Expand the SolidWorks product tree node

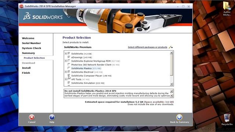point(66,54)
